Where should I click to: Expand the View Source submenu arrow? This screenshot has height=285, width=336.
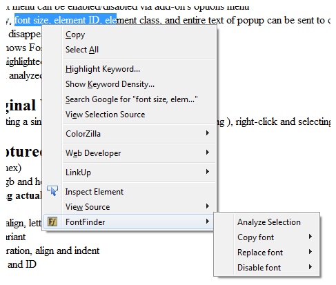click(x=208, y=206)
